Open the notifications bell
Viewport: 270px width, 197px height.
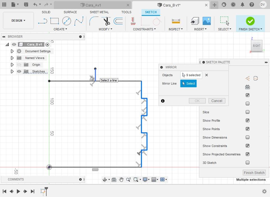(242, 4)
